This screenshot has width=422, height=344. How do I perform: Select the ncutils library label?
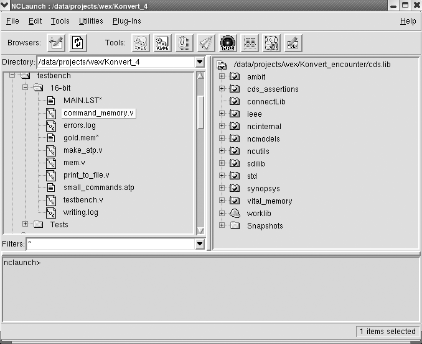tap(258, 151)
